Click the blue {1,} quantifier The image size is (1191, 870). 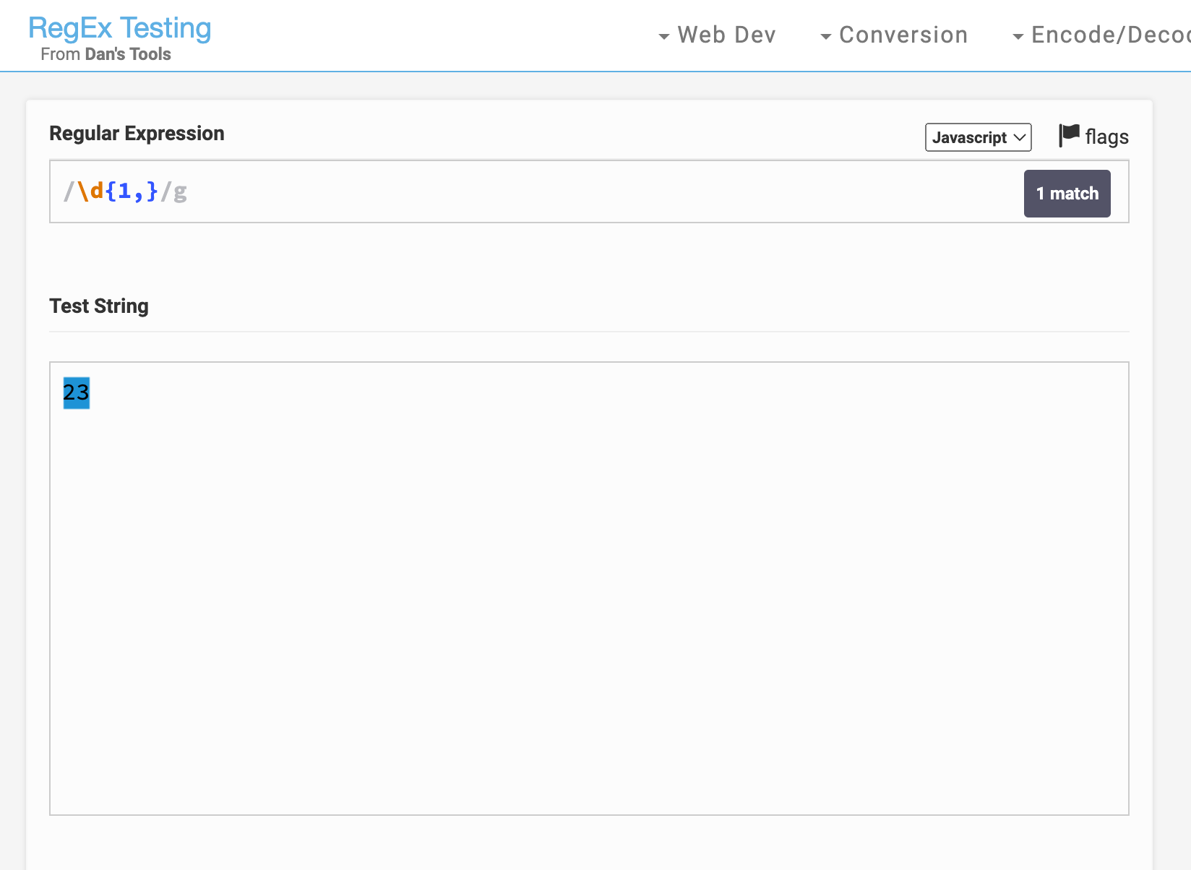click(132, 191)
